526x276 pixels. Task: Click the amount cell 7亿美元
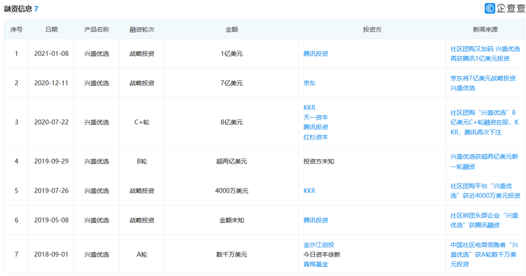(x=232, y=83)
